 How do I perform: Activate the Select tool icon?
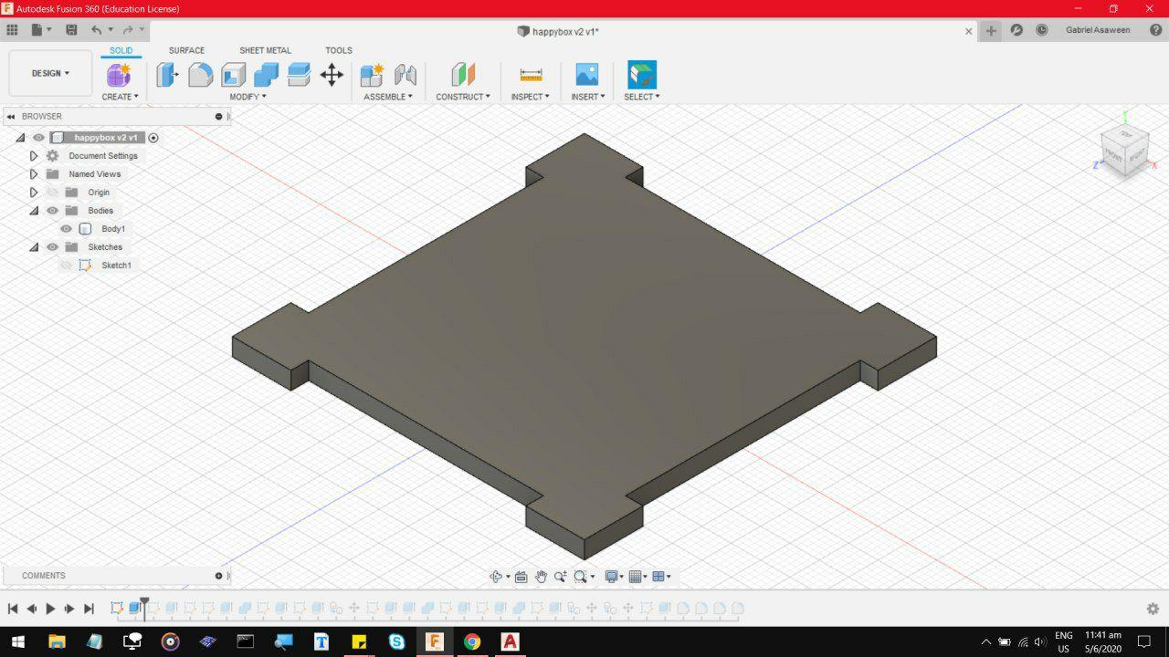click(x=642, y=75)
